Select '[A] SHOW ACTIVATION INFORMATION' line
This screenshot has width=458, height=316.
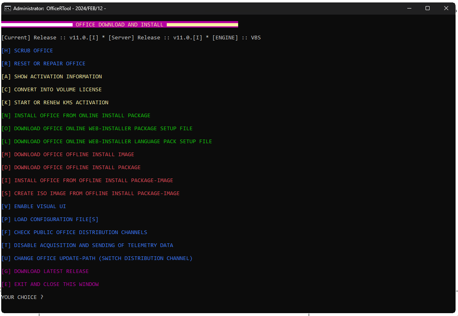point(52,77)
